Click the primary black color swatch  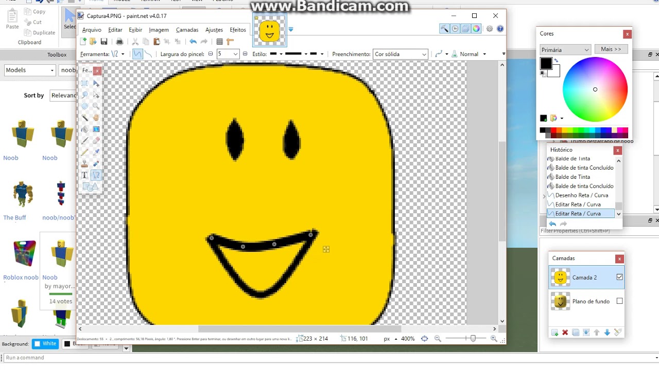pyautogui.click(x=546, y=64)
